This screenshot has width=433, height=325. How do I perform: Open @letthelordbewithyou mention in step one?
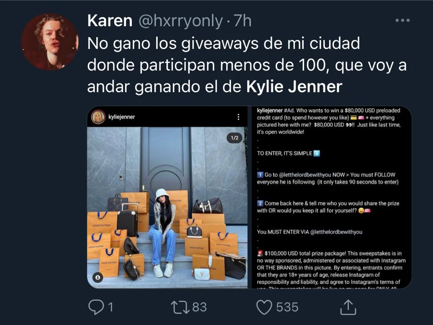click(x=305, y=175)
